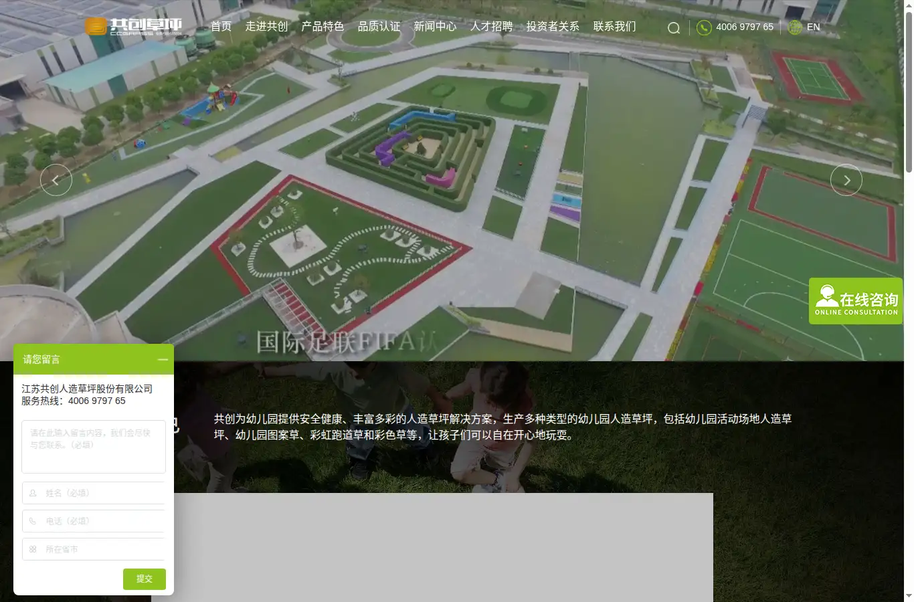Open 投资者关系 menu item
914x602 pixels.
pos(553,27)
